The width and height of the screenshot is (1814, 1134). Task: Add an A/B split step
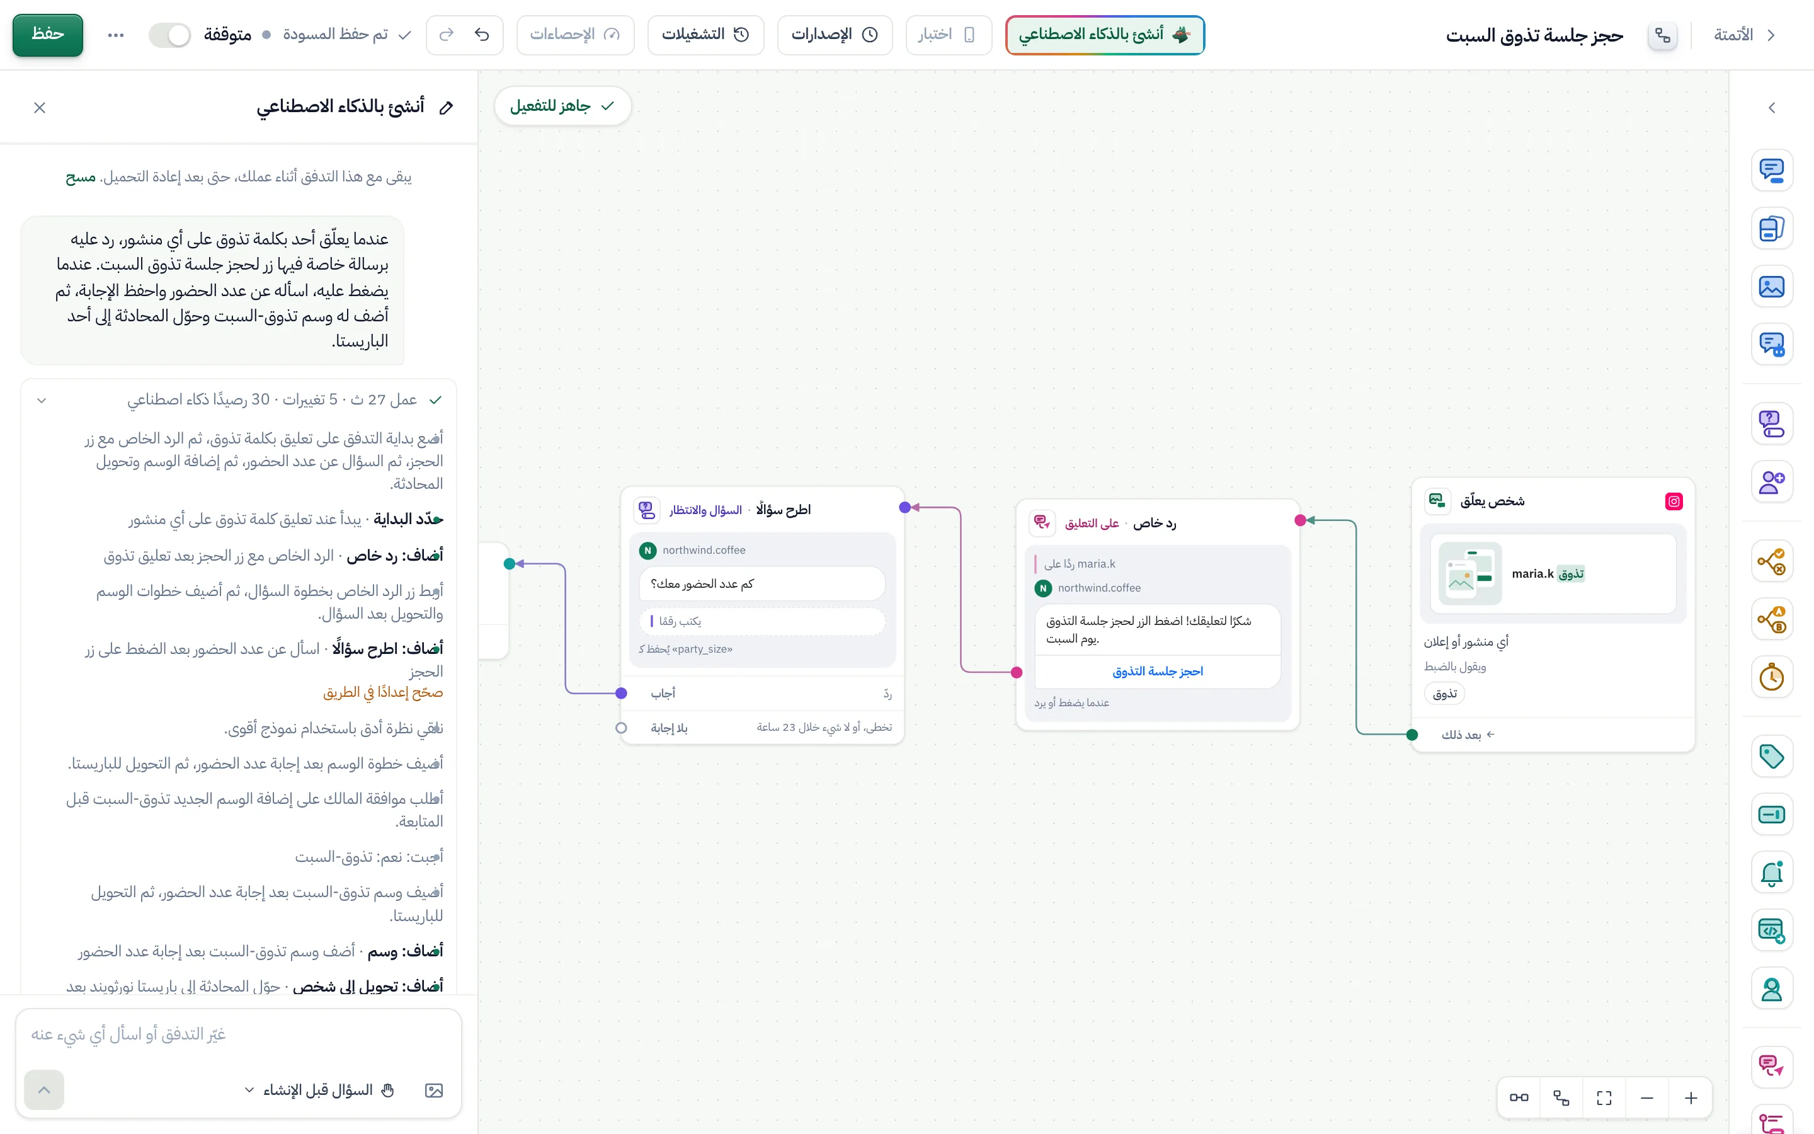(1771, 619)
